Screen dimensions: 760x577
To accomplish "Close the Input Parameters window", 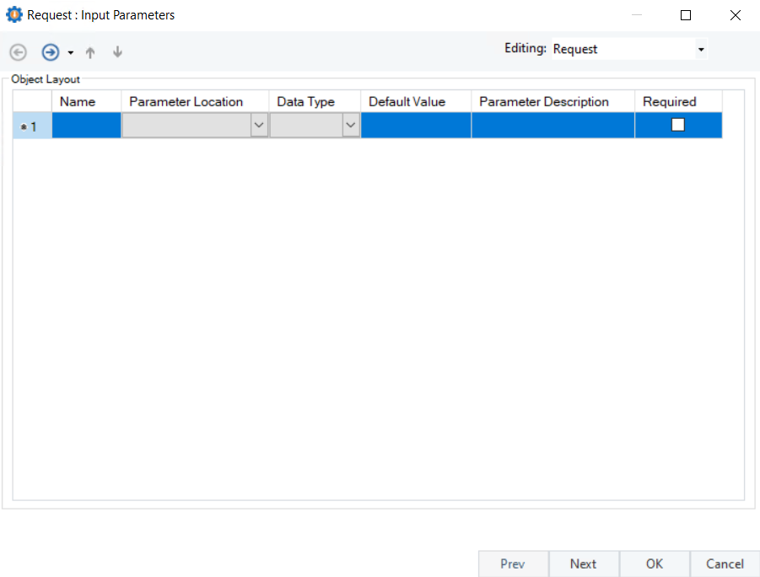I will click(736, 15).
